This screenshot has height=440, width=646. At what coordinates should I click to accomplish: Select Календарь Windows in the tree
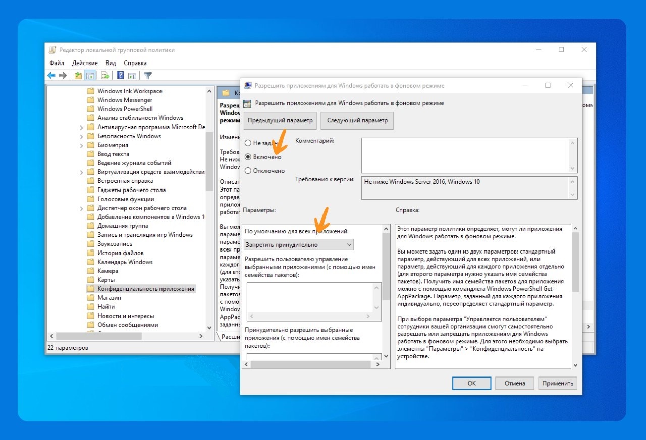pyautogui.click(x=125, y=262)
